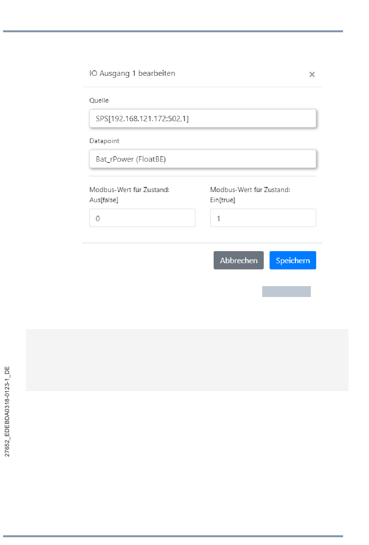This screenshot has width=369, height=545.
Task: Open the Quelle dropdown showing SPS address
Action: tap(203, 118)
